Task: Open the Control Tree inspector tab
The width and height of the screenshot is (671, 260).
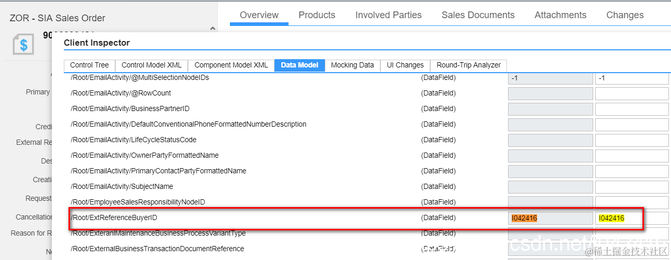Action: coord(89,65)
